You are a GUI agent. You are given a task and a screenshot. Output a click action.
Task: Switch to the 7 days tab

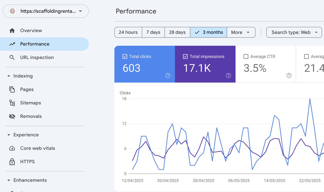pos(153,32)
